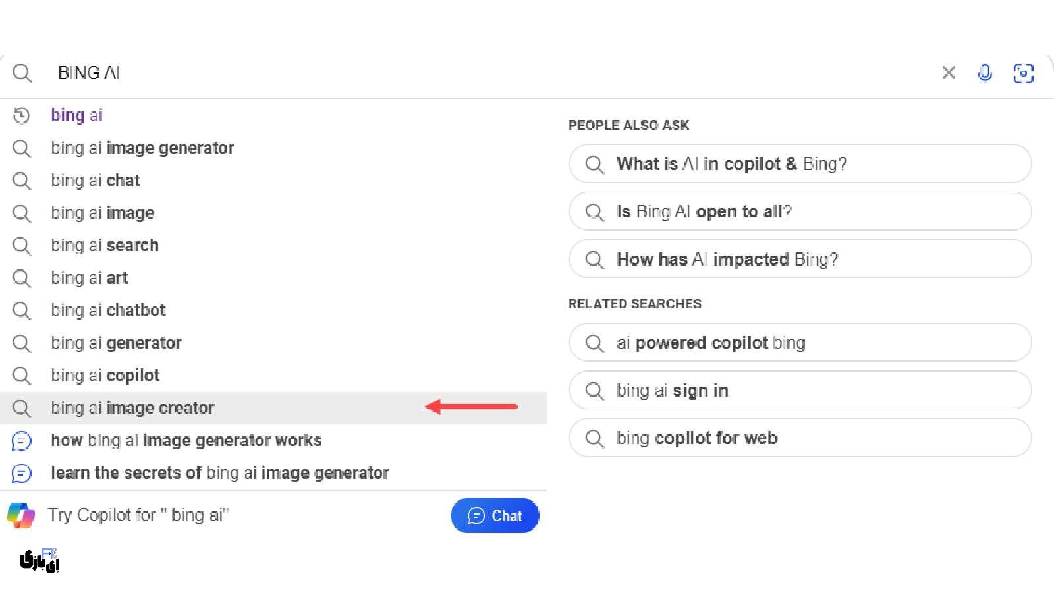Ask 'What is AI in copilot & Bing?'

(x=800, y=163)
